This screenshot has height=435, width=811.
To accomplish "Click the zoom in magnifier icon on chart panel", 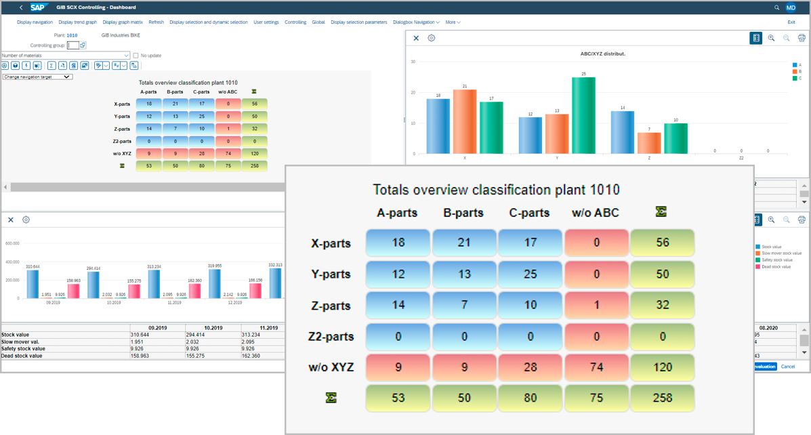I will 771,38.
